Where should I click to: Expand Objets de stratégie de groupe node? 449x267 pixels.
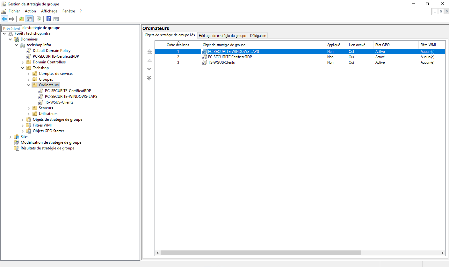(23, 119)
